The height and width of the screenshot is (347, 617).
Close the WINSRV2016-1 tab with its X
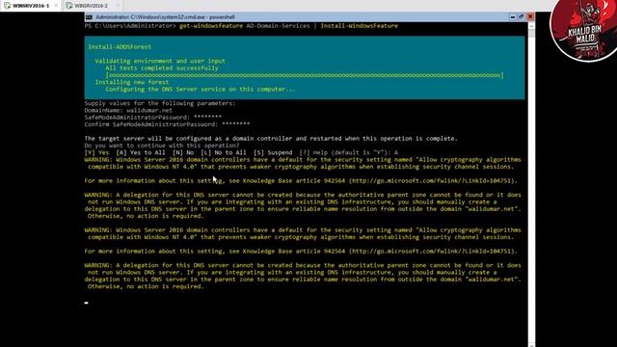click(56, 6)
